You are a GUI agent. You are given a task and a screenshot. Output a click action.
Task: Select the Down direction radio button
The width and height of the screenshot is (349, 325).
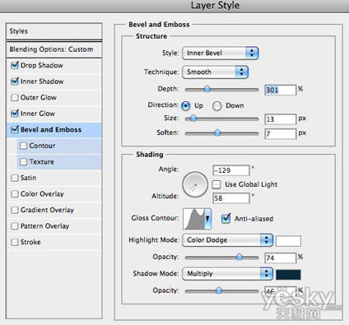point(216,106)
